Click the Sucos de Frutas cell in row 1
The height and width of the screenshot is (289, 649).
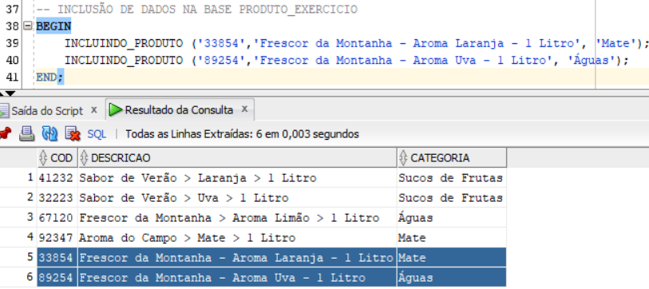(450, 178)
